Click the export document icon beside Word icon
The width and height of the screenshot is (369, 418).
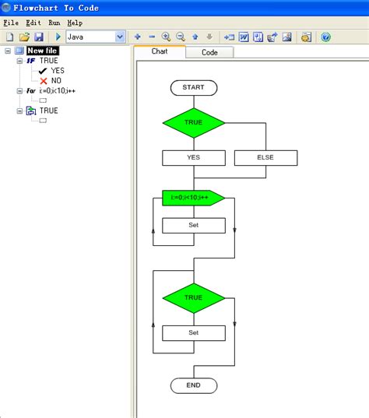258,37
